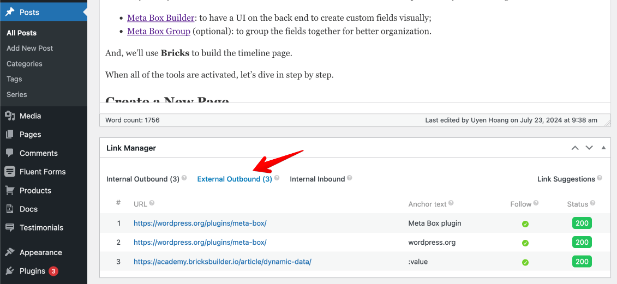Click the green follow check for :value row
This screenshot has width=617, height=284.
click(x=525, y=262)
